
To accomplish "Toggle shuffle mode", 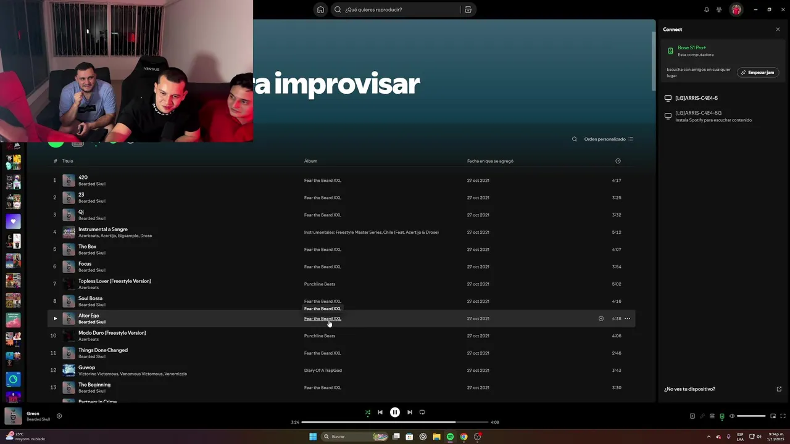I will 368,413.
